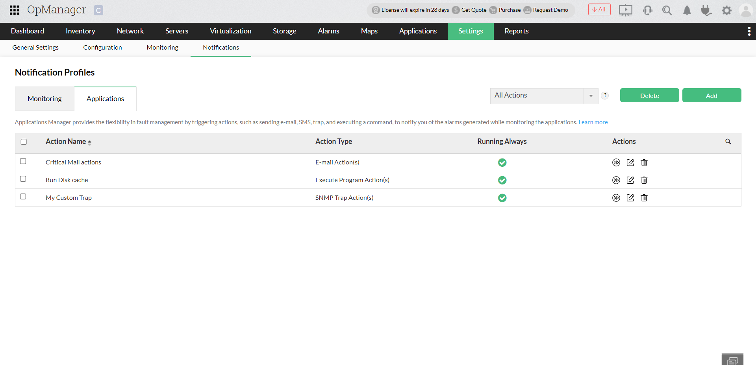Open the support headset icon
This screenshot has height=365, width=756.
coord(647,10)
